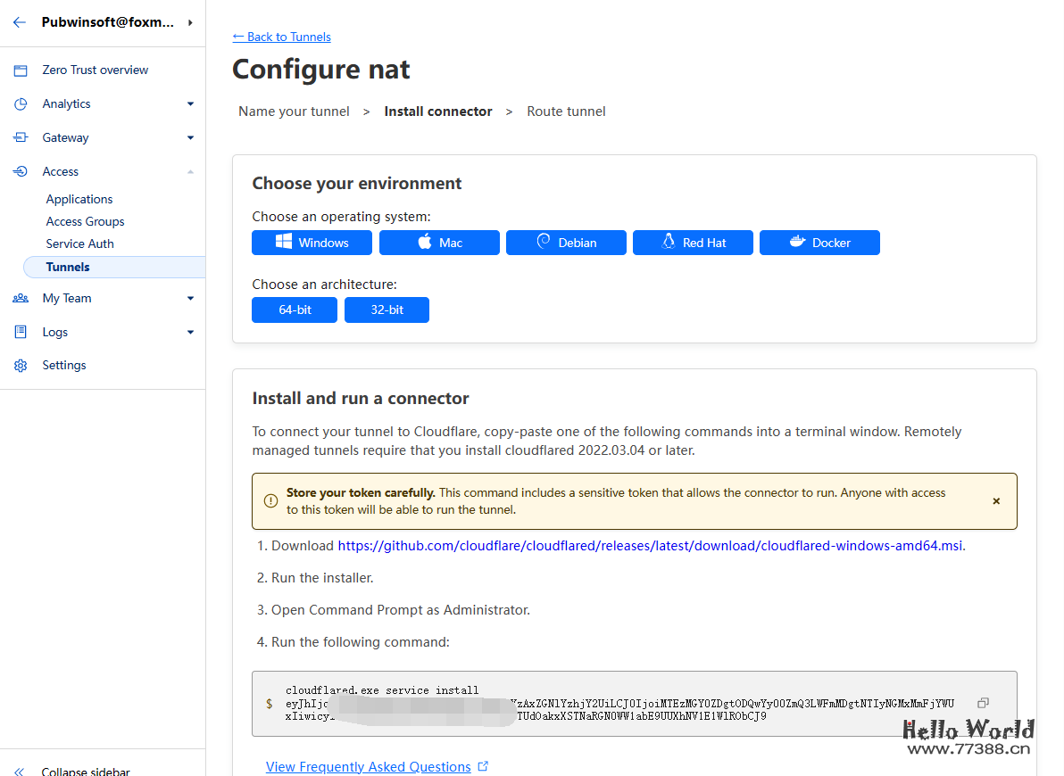Select Windows as the operating system
Screen dimensions: 1064x776
312,243
